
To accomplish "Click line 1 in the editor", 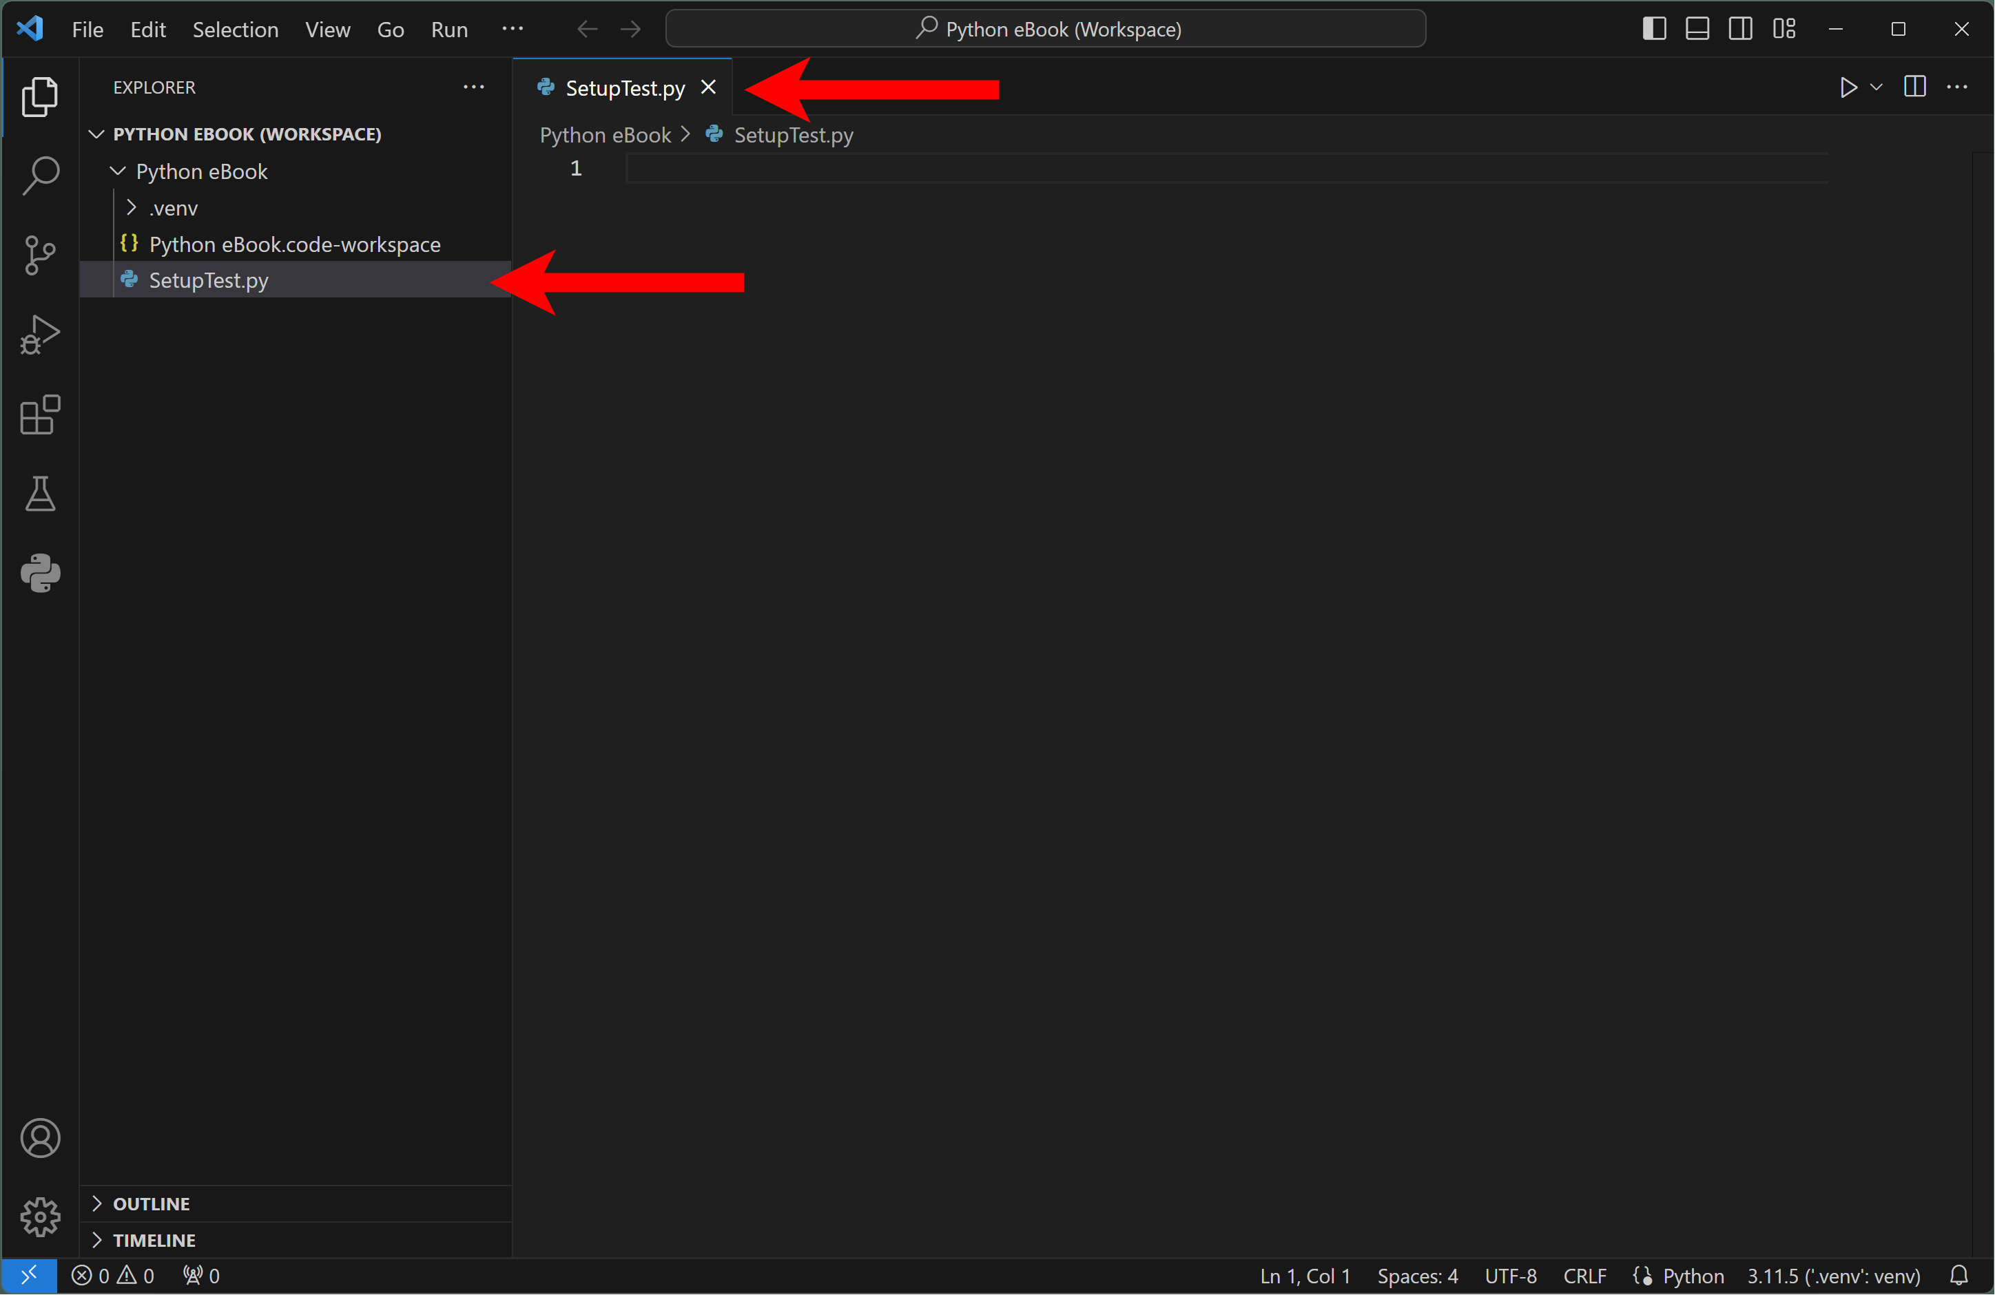I will pyautogui.click(x=1226, y=169).
